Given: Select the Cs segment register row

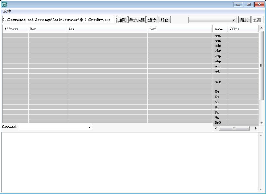Looking at the screenshot, I should [x=236, y=97].
